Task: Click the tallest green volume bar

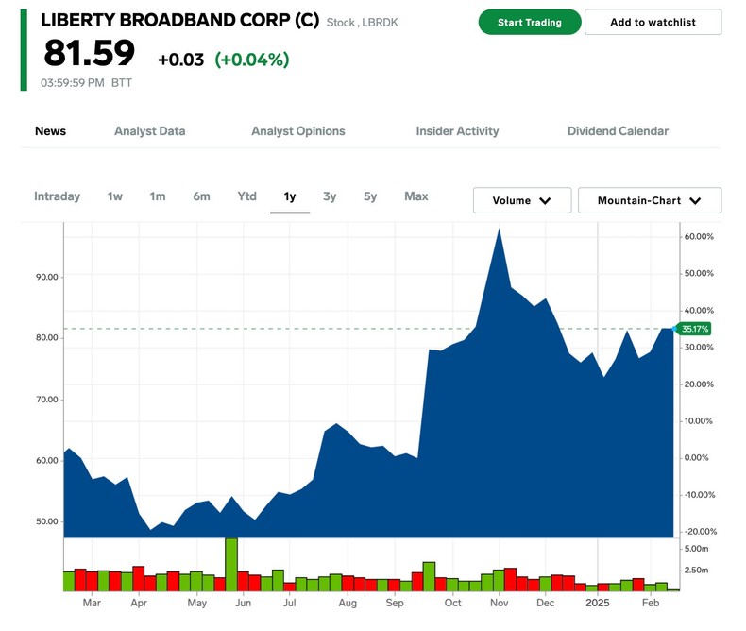Action: 231,564
